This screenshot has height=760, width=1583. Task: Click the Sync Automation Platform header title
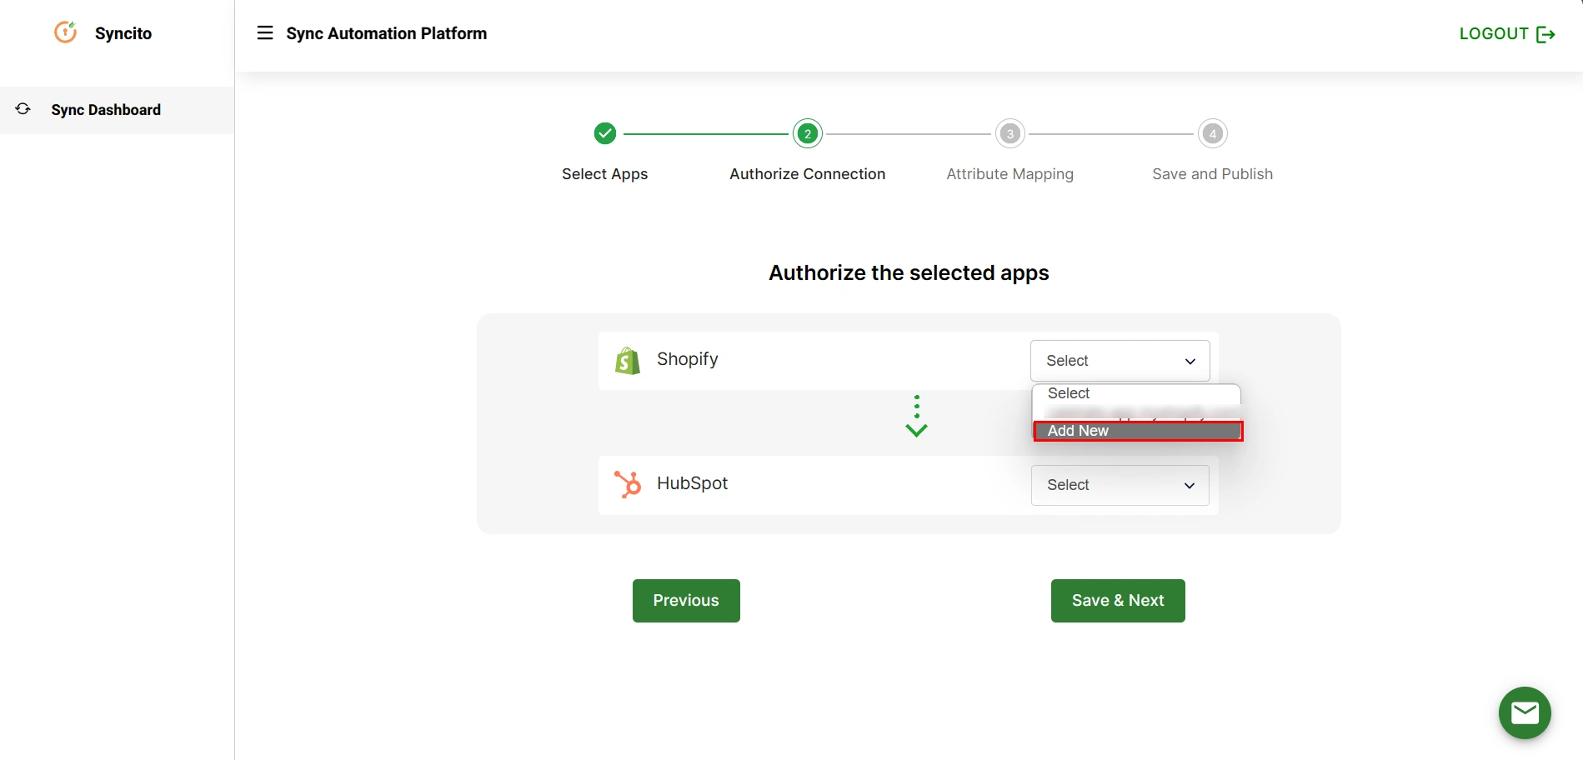tap(387, 33)
